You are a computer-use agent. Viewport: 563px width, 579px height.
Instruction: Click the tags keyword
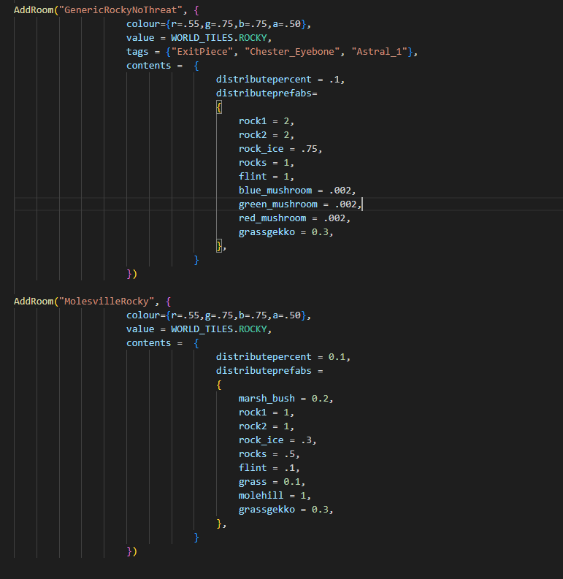point(140,51)
